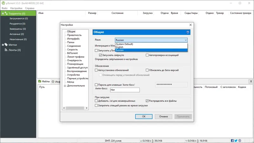Select 'Воспроизведение' settings category
Screen dimensions: 254x143
(x=77, y=71)
